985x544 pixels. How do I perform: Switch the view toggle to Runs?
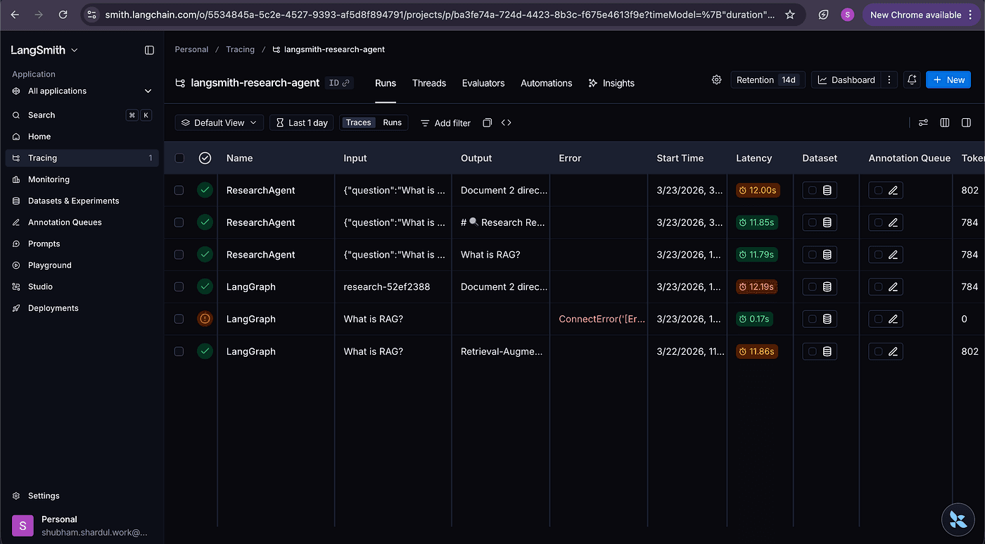[392, 122]
